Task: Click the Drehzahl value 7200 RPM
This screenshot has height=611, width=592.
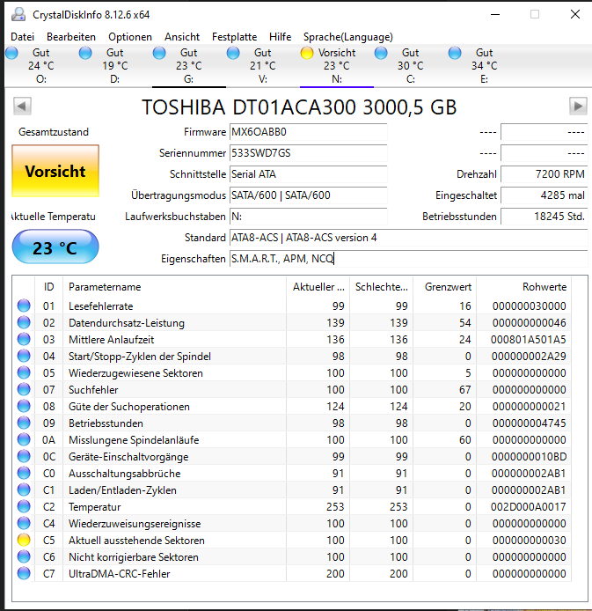Action: 544,174
